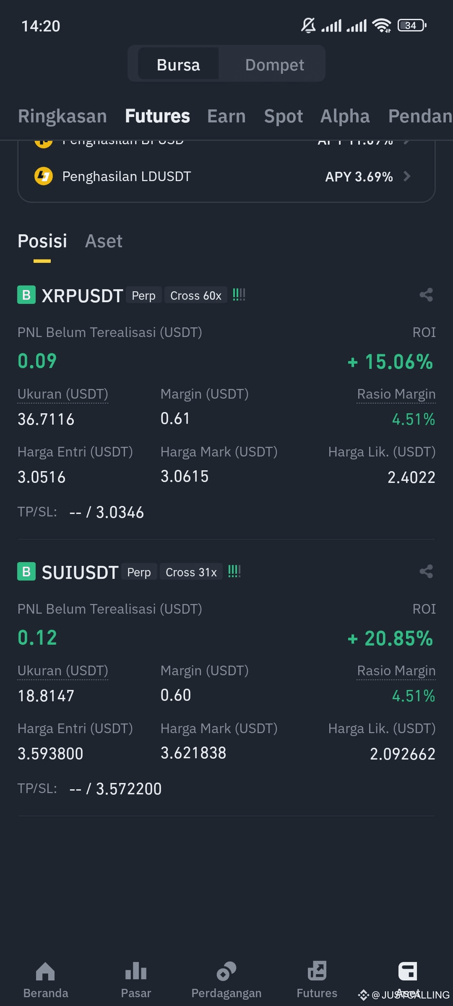
Task: Open the Spot tab
Action: (x=284, y=116)
